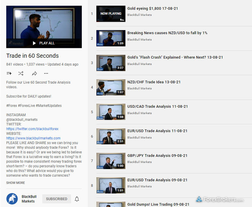The height and width of the screenshot is (207, 252).
Task: Click BlackBull Markets under Flash Crash video
Action: (140, 64)
